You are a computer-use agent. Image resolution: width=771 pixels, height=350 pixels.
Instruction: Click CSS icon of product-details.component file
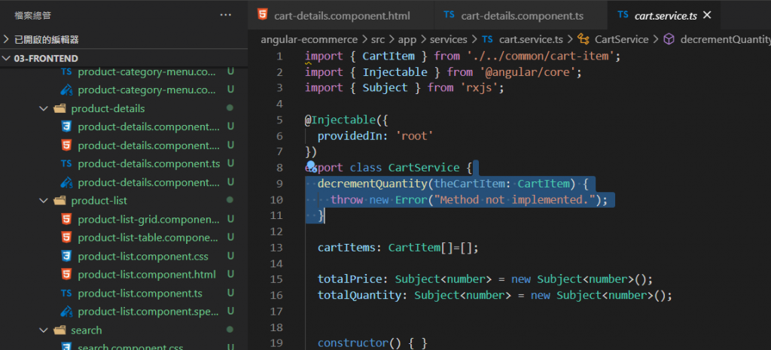coord(66,126)
